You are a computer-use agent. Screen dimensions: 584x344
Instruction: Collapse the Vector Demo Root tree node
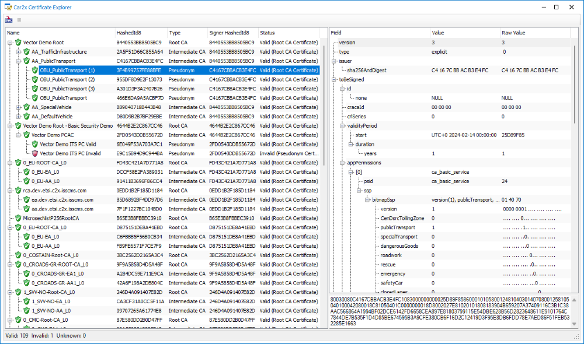pos(10,43)
